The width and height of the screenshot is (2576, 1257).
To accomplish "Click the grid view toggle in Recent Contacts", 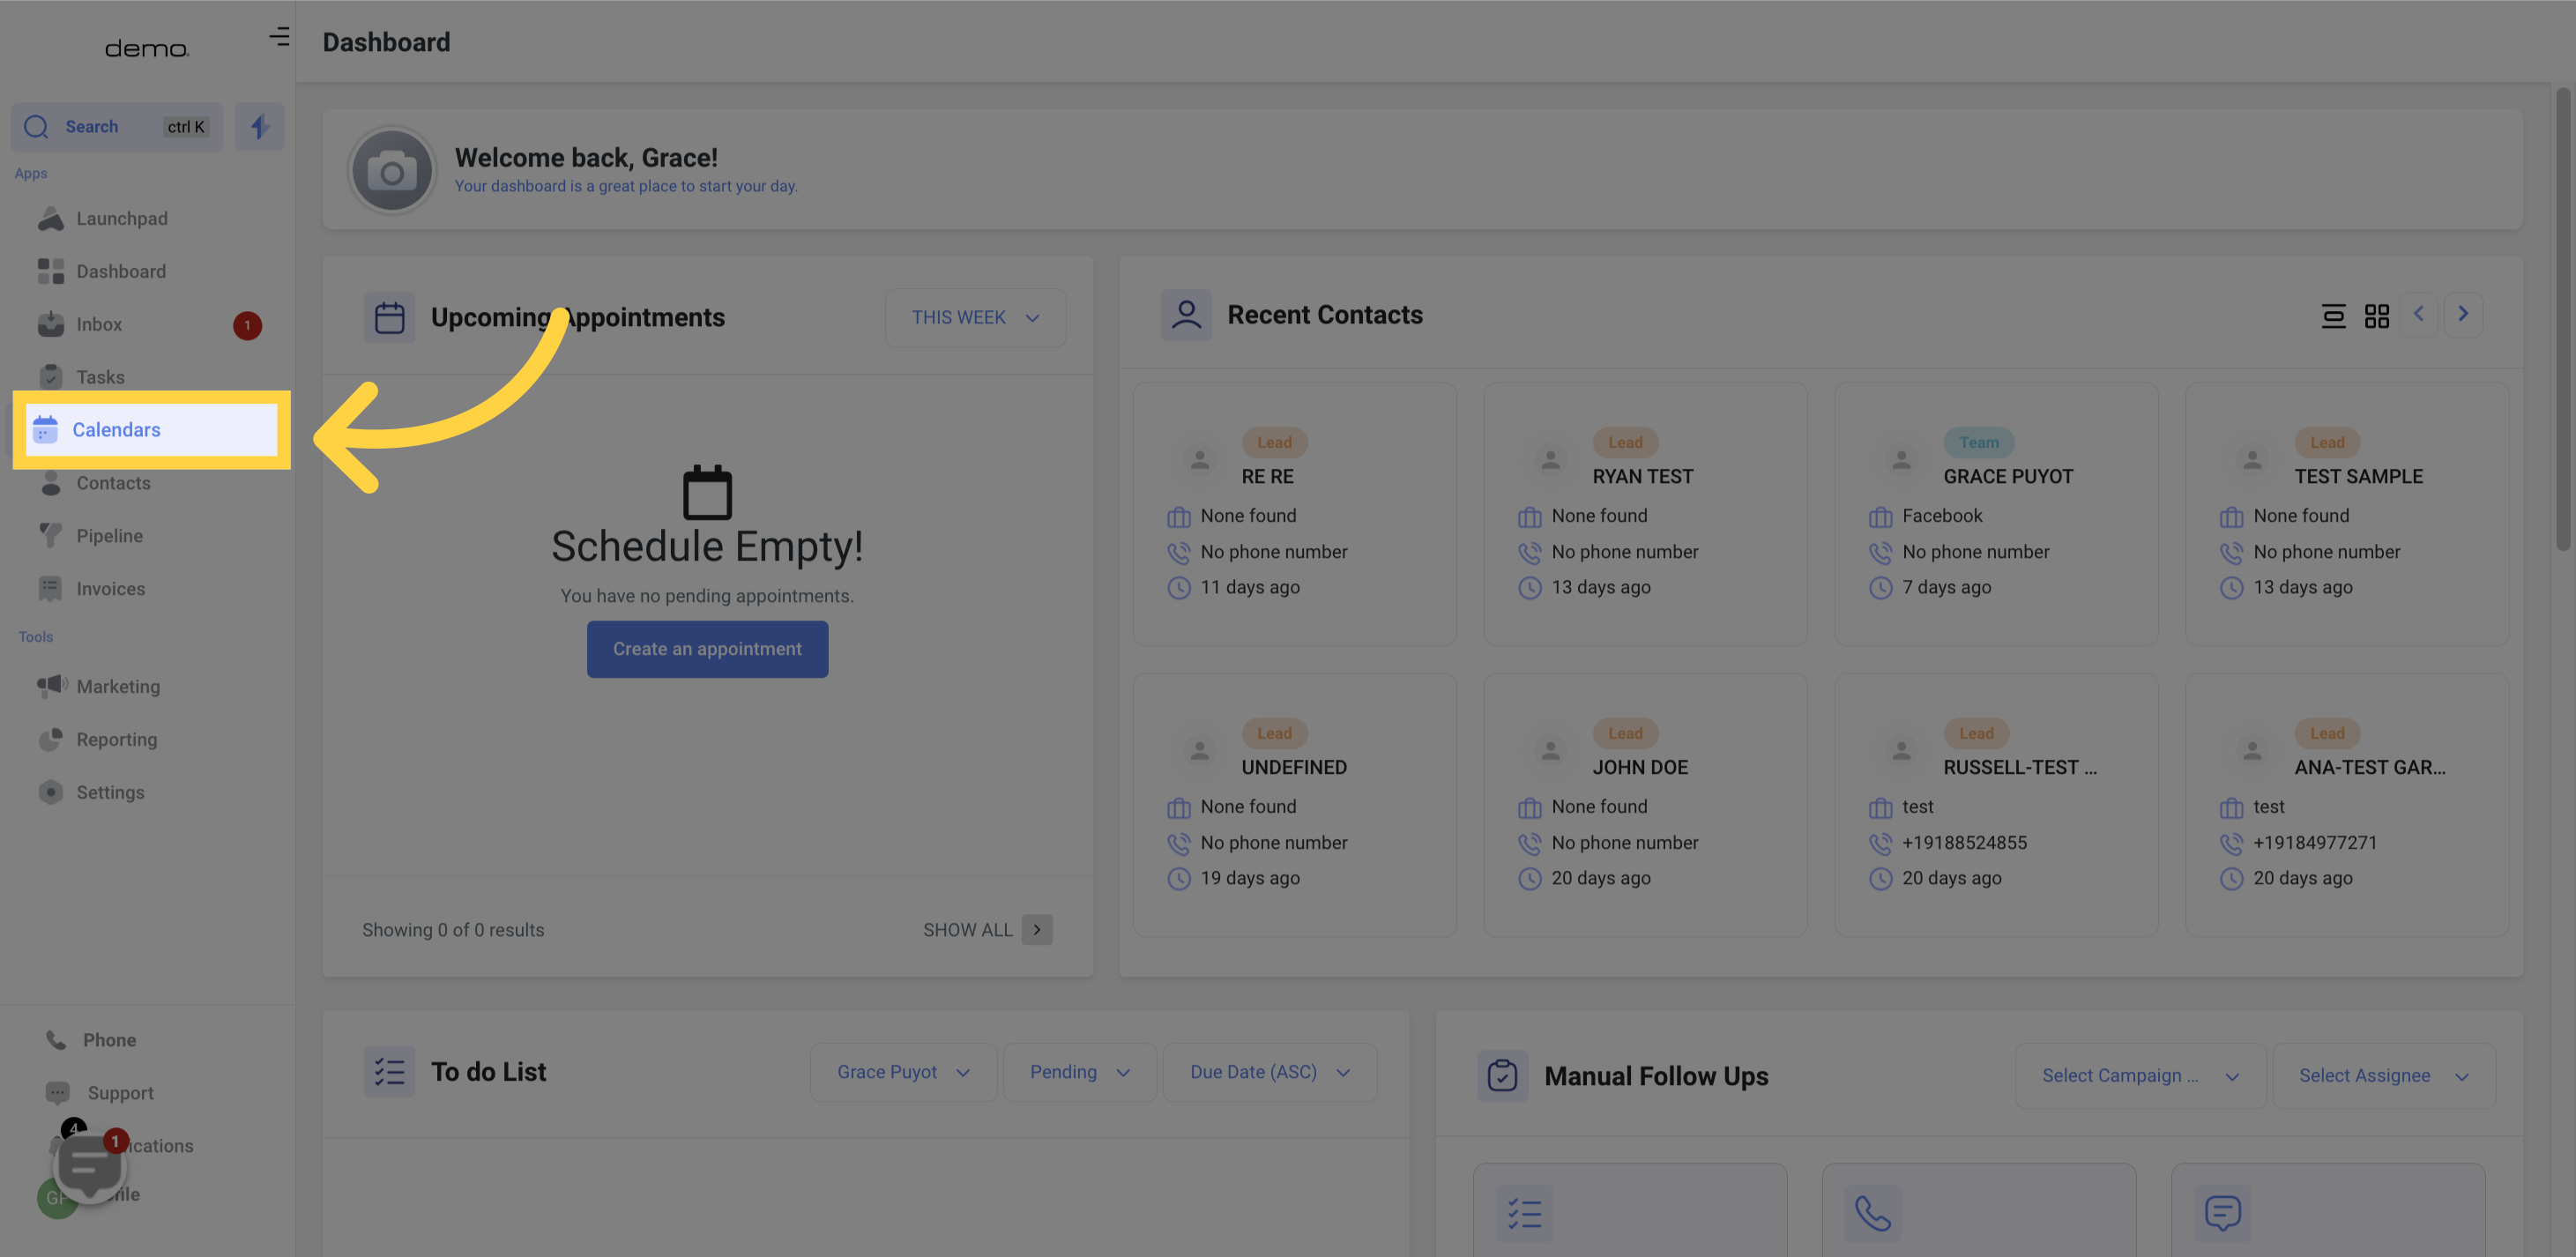I will tap(2378, 316).
